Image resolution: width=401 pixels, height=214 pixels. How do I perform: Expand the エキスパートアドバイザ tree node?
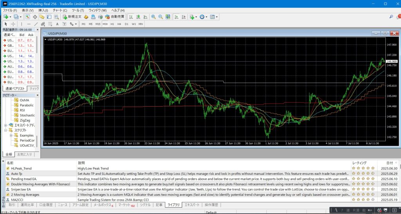(x=5, y=125)
